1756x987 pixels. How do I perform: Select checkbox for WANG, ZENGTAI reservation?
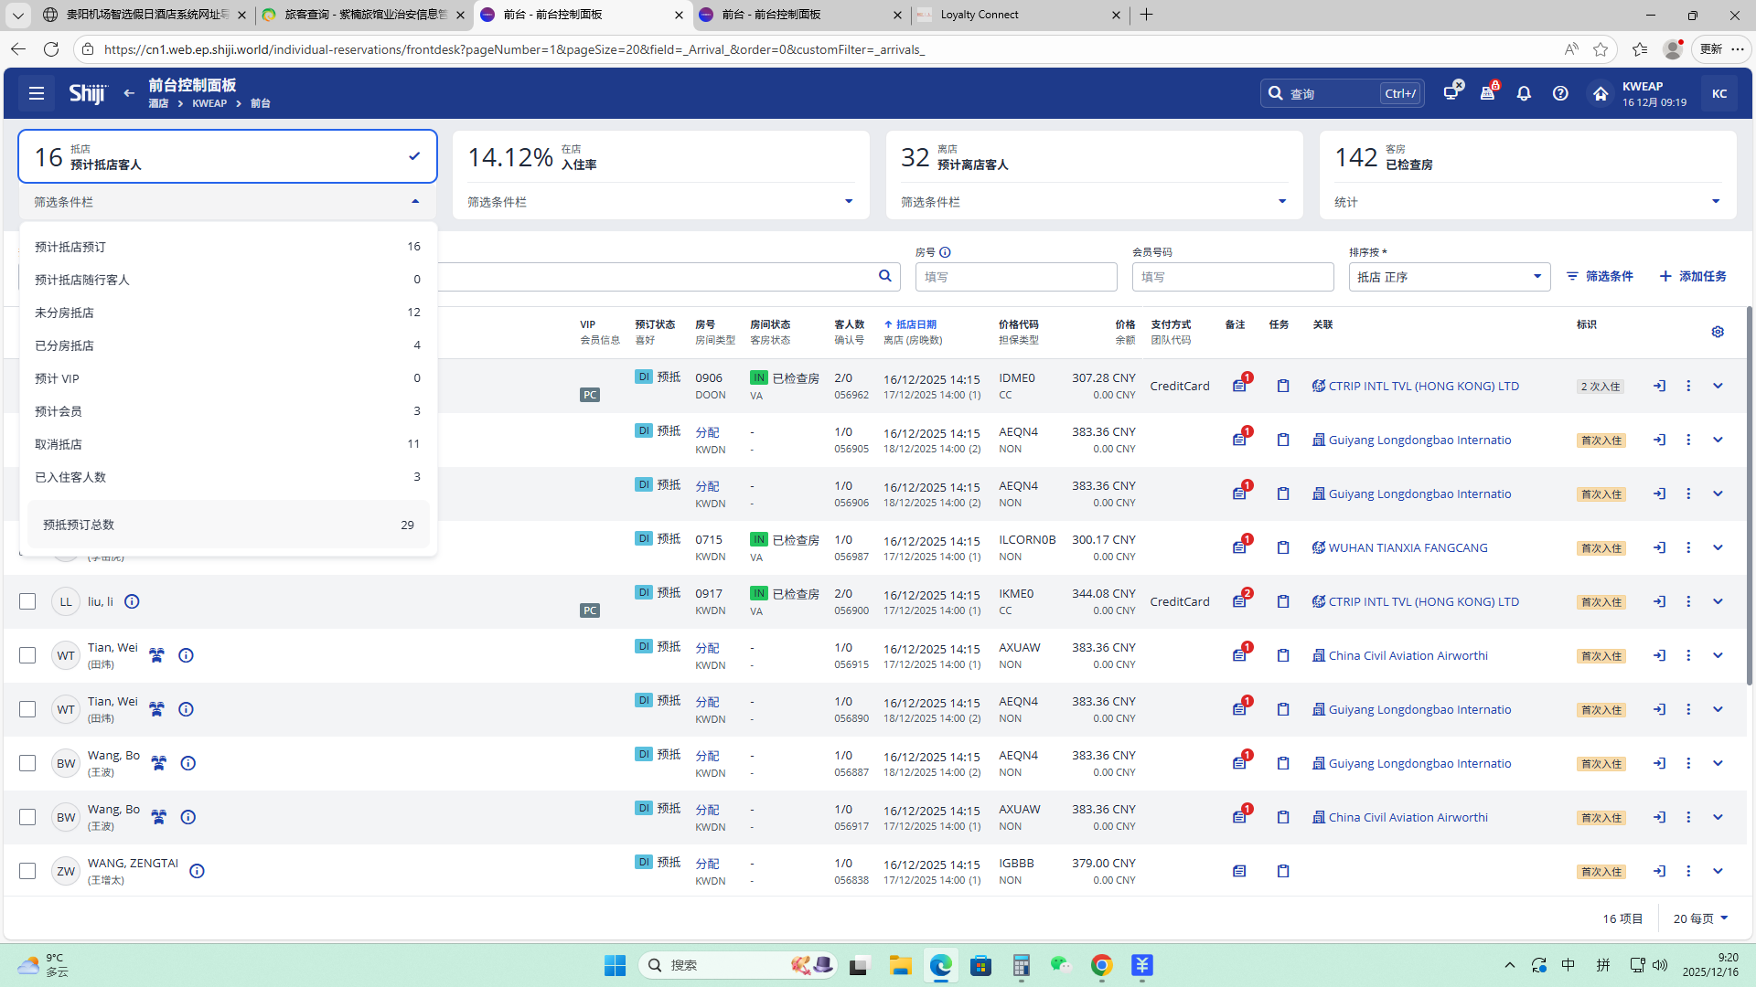pos(27,871)
